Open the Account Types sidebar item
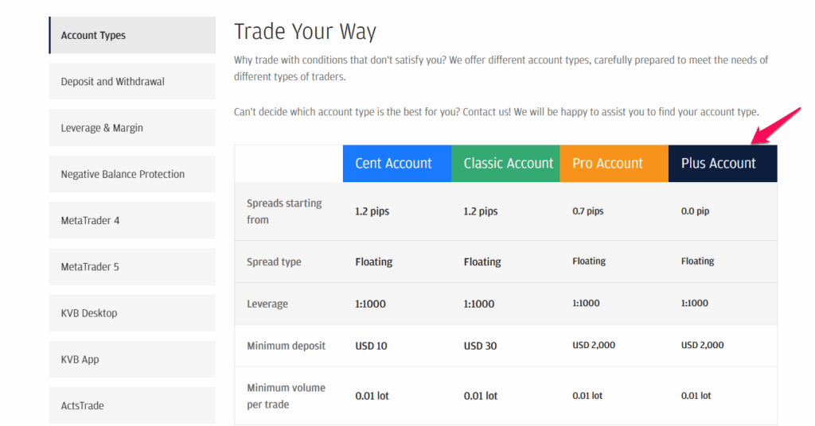Screen dimensions: 815x426 tap(132, 35)
